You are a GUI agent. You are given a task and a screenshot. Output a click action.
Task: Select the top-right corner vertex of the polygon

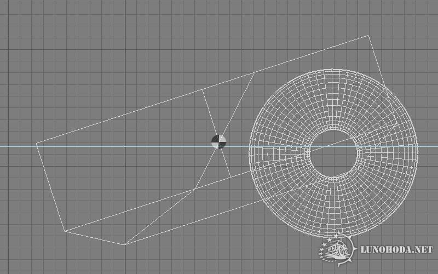point(368,36)
